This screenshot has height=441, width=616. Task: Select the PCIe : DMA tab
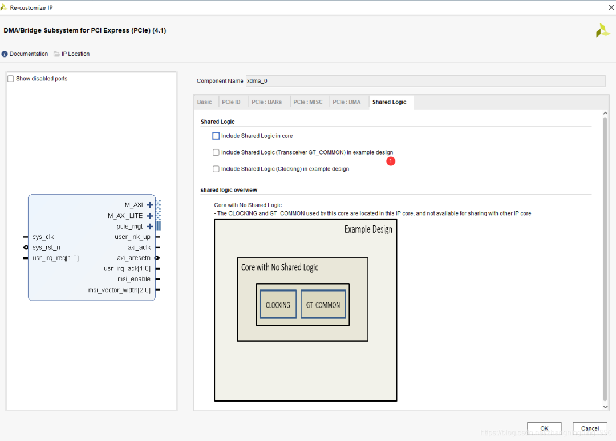[347, 102]
